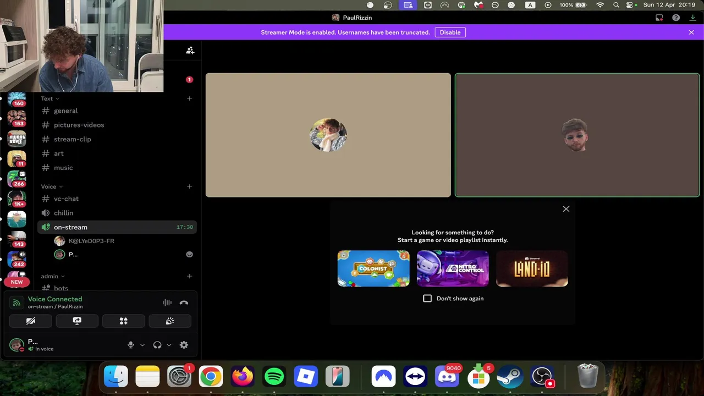Deafen audio with the headphones icon
The height and width of the screenshot is (396, 704).
tap(157, 345)
